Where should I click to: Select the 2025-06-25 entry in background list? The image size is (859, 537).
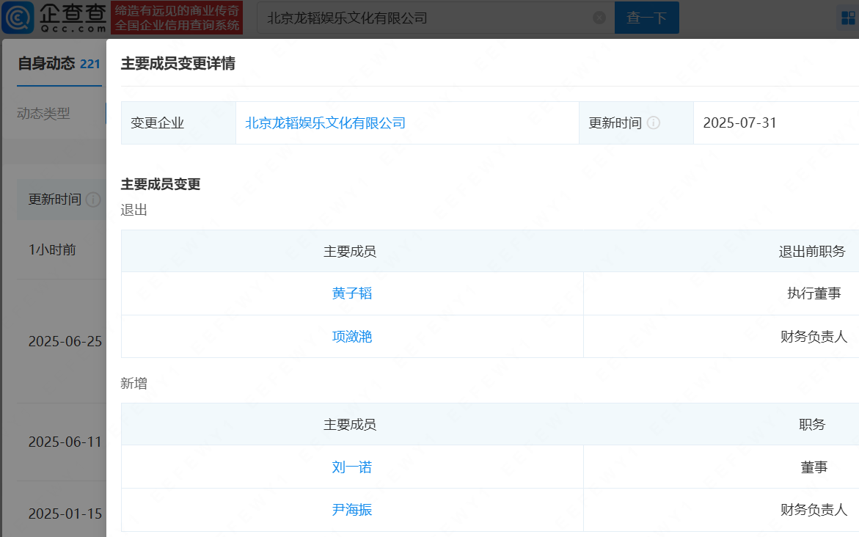[x=65, y=341]
